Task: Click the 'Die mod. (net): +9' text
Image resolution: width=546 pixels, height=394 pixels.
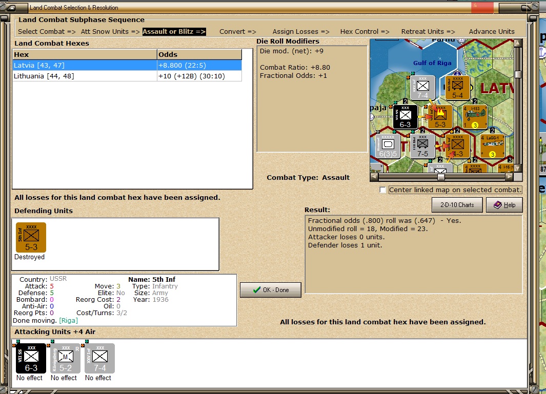Action: [x=291, y=51]
